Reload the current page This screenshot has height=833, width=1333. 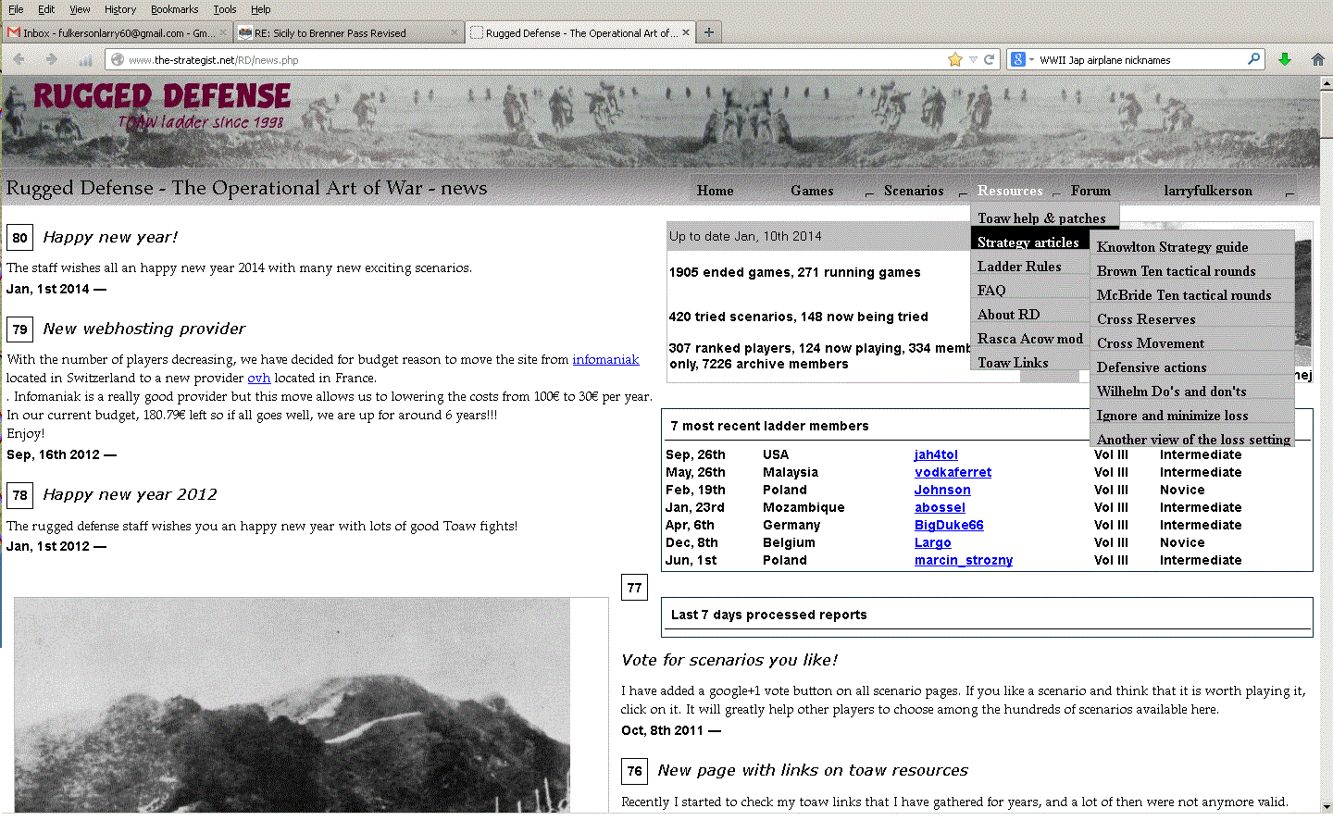point(990,59)
